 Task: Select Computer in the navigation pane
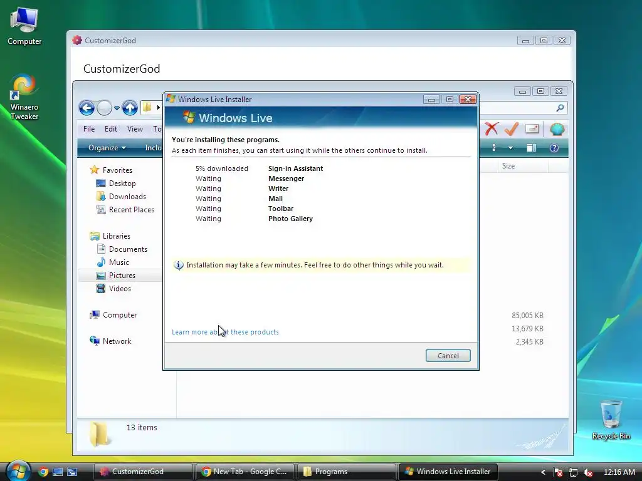click(x=113, y=315)
